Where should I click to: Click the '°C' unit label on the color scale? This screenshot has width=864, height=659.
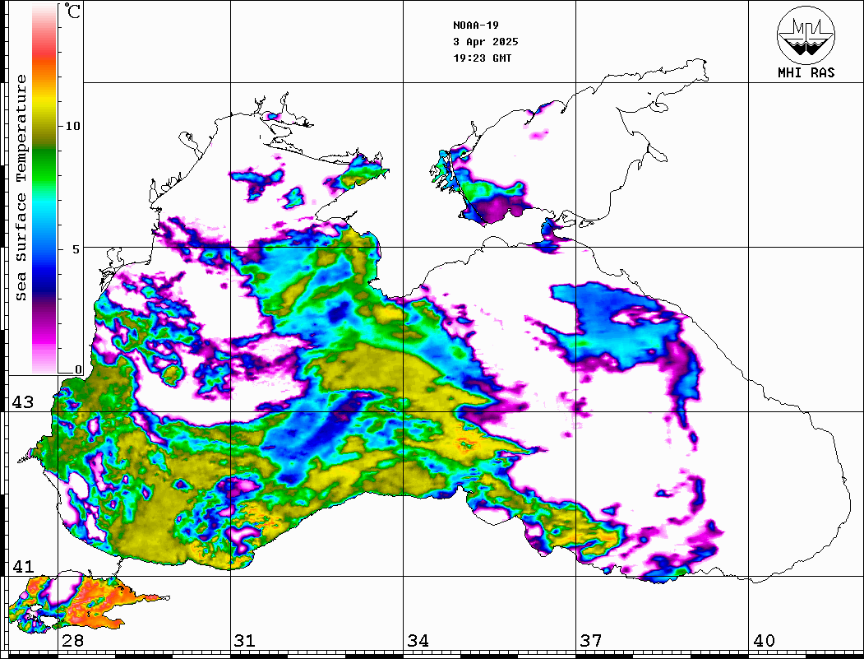coord(72,11)
